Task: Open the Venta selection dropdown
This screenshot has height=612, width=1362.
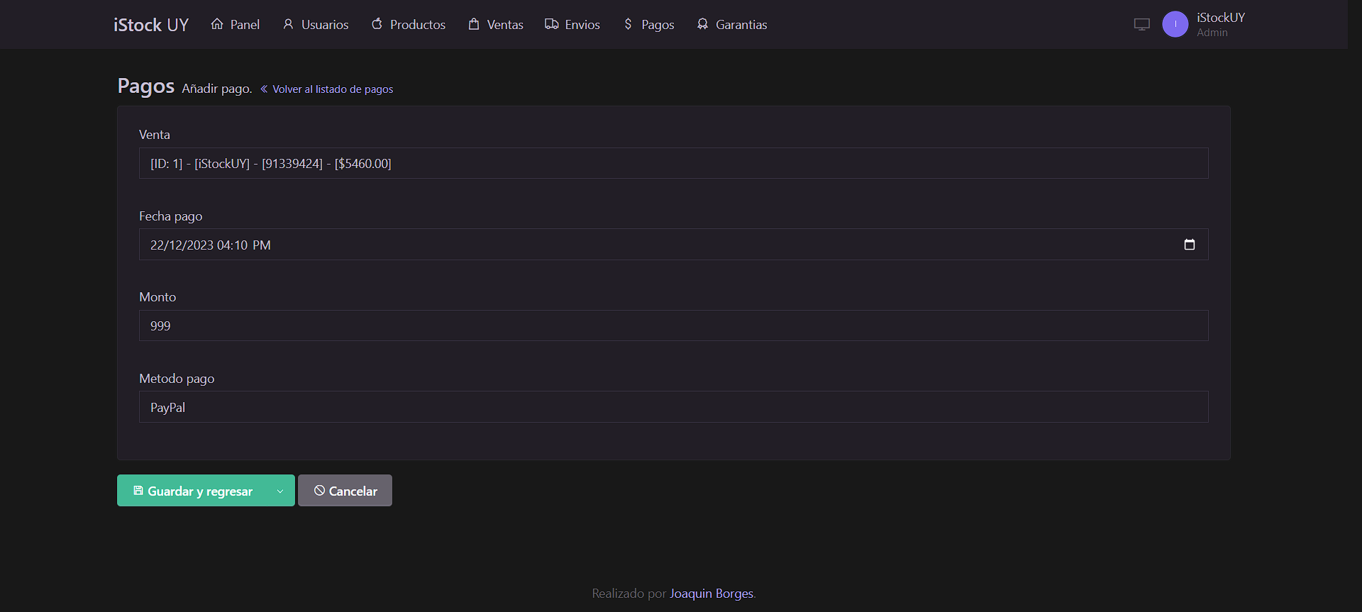Action: (x=673, y=163)
